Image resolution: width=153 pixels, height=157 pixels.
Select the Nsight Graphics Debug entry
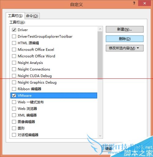point(54,82)
